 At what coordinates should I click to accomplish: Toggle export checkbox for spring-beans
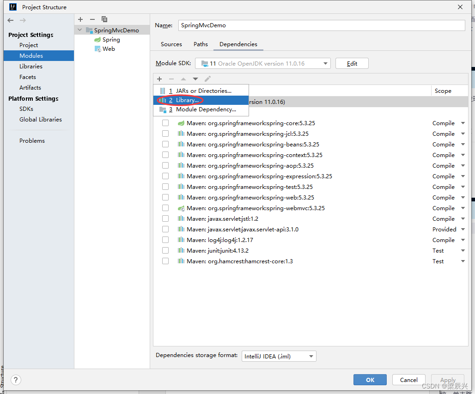(x=165, y=145)
